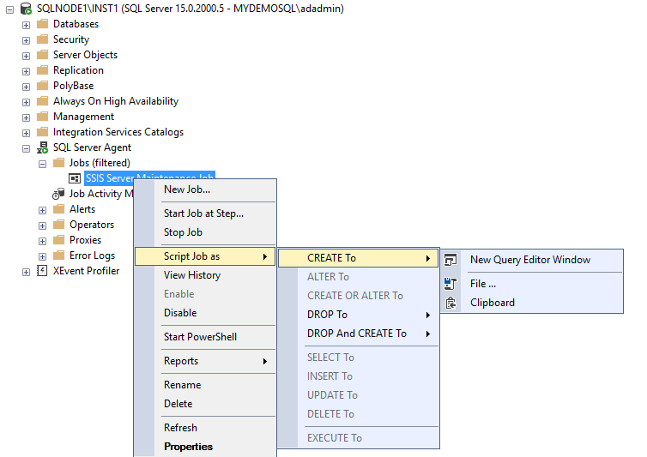Select Start Job at Step...

[205, 213]
